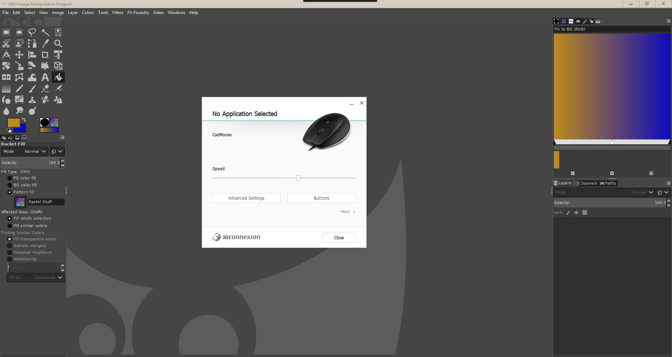The image size is (672, 357).
Task: Select the Paintbrush tool
Action: (x=32, y=88)
